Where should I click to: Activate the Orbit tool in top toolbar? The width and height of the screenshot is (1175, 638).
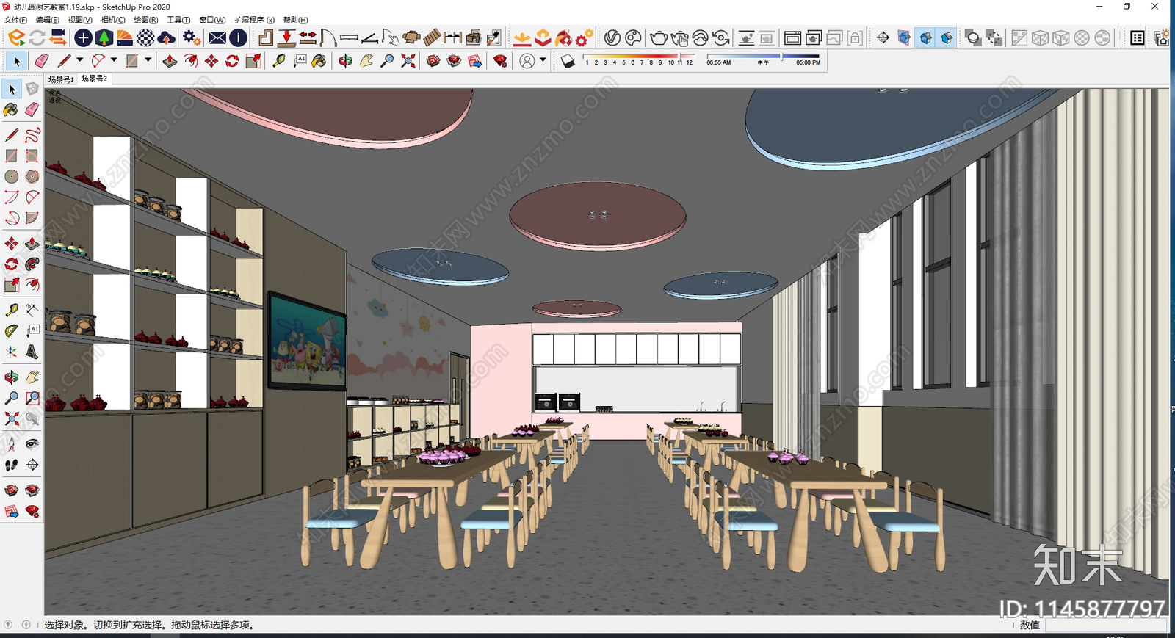point(345,61)
